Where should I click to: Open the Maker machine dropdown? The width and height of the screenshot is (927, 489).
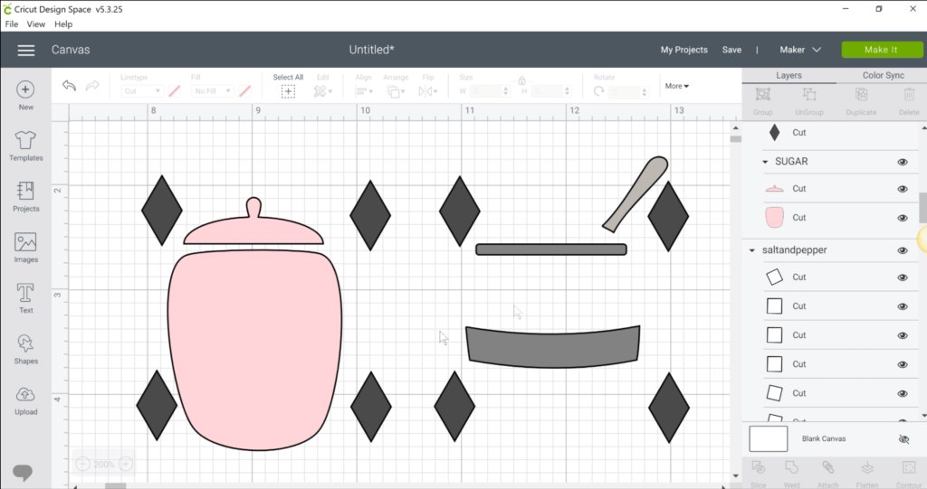click(x=800, y=50)
